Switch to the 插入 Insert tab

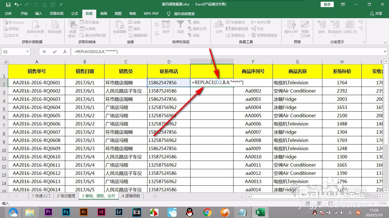[38, 14]
